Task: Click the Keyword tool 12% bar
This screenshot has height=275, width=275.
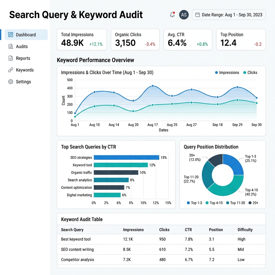Action: pos(121,165)
